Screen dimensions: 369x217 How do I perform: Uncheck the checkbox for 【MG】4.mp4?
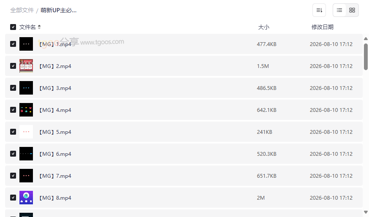click(13, 110)
